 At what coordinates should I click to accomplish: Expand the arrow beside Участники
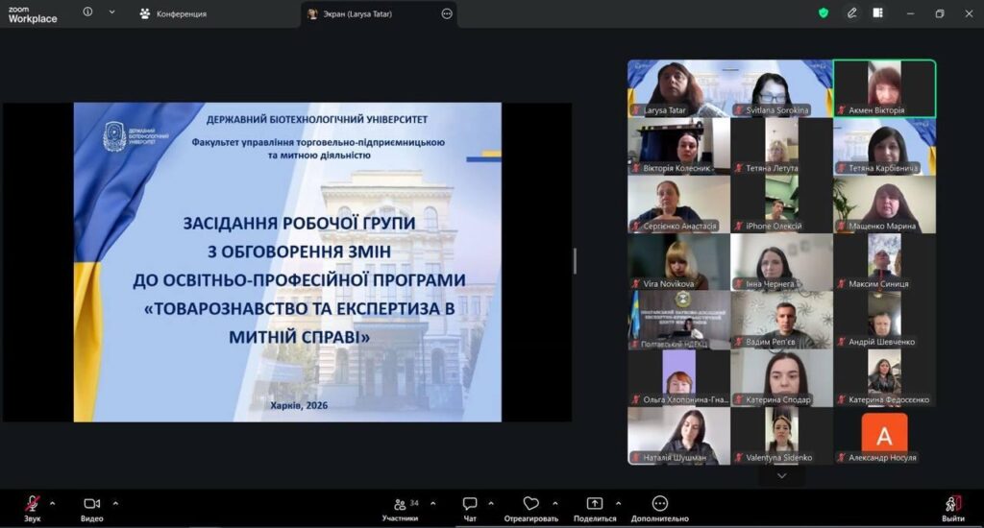click(432, 503)
